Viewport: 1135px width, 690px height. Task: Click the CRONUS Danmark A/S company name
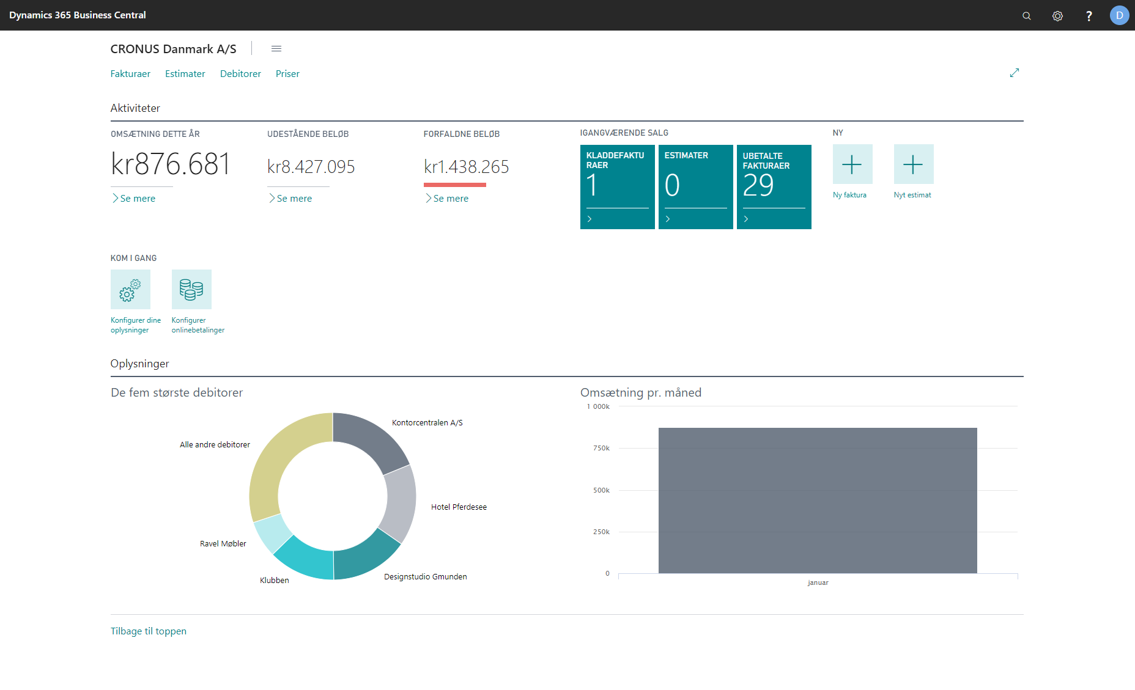click(173, 49)
